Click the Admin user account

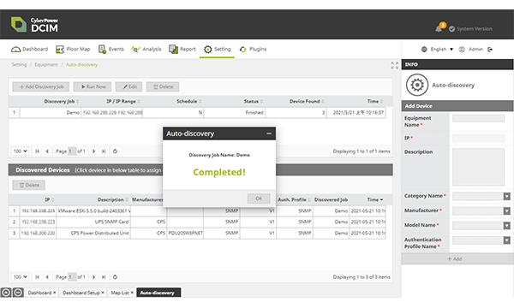coord(471,49)
